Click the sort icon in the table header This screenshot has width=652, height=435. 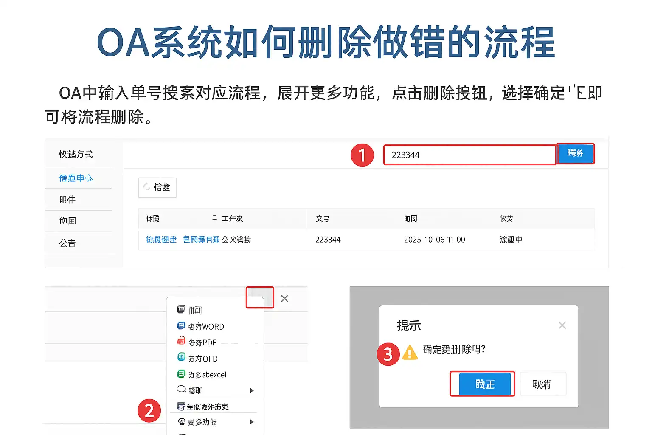[214, 218]
